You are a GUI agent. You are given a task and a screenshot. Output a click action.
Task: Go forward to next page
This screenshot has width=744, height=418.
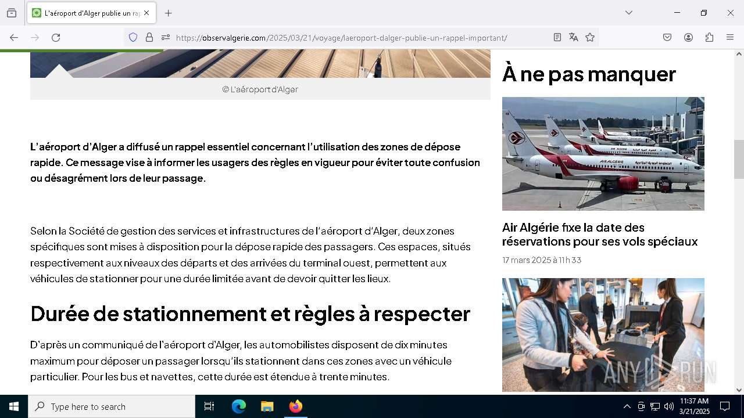(x=35, y=38)
